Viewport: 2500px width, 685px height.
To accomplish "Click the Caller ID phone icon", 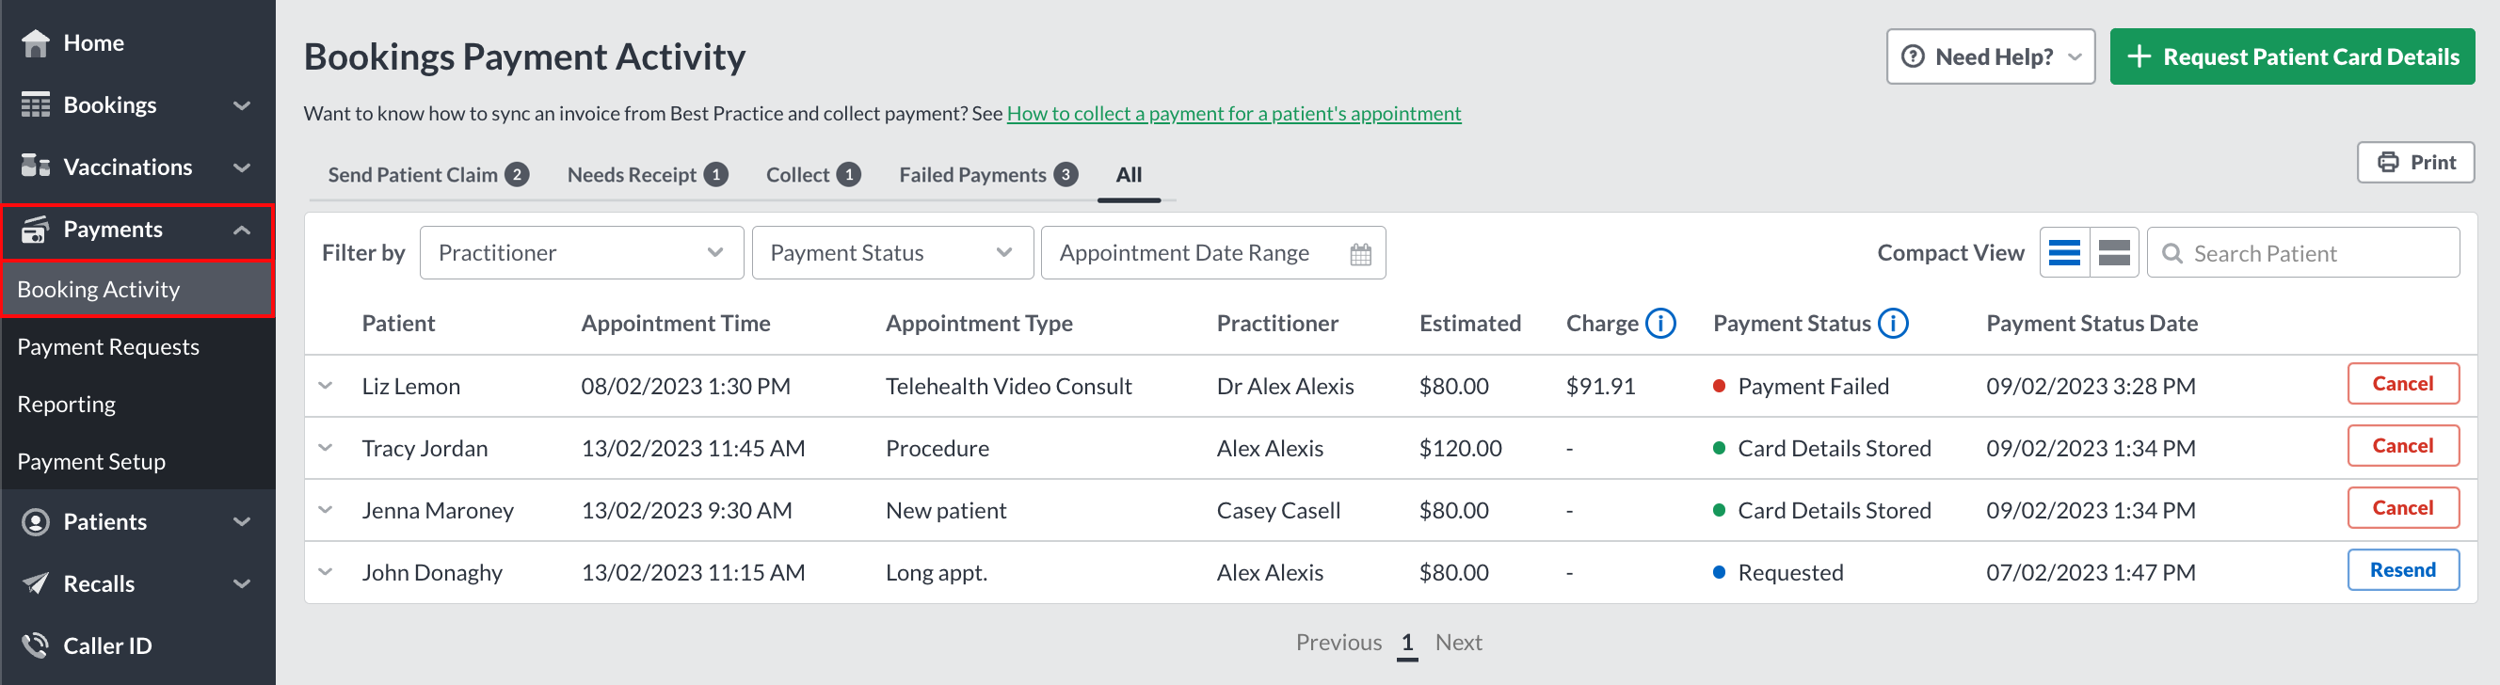I will pos(36,645).
